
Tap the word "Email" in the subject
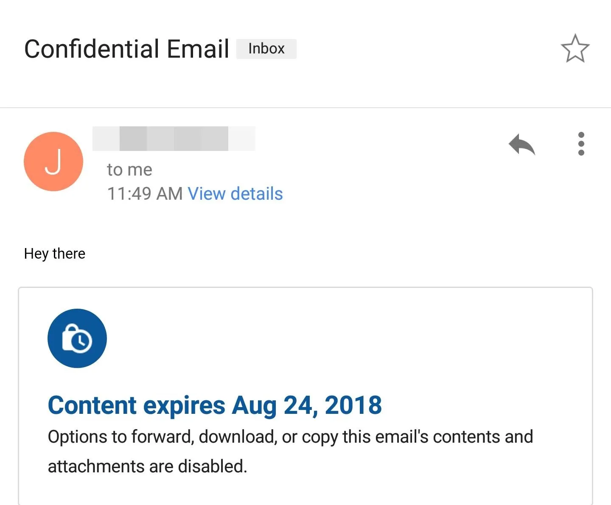pos(198,49)
